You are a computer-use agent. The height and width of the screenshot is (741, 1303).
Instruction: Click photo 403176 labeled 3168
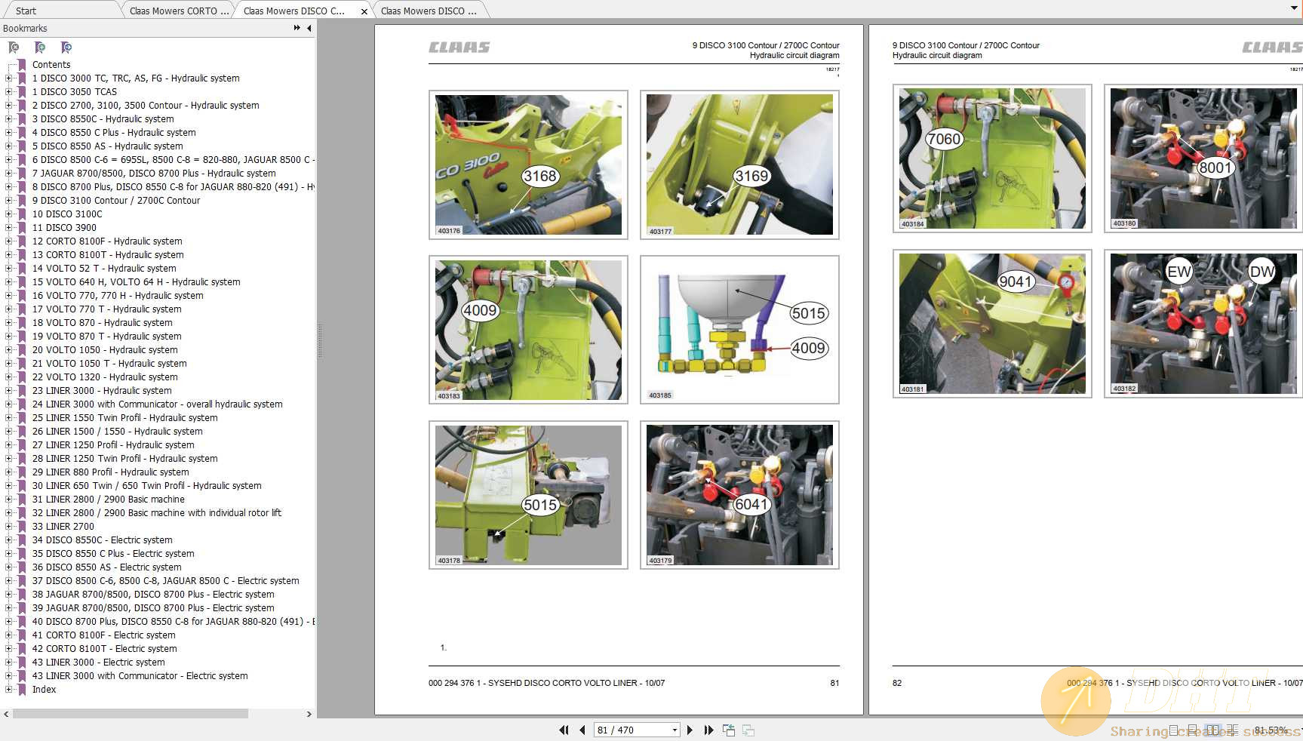tap(528, 164)
